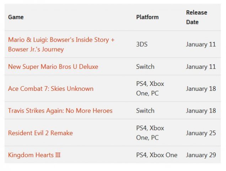This screenshot has height=171, width=226.
Task: Click the January 11 date for Mario & Luigi
Action: click(201, 45)
